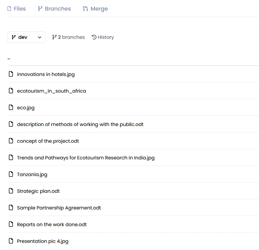
Task: Click file icon beside concept of the project.odt
Action: (x=11, y=141)
